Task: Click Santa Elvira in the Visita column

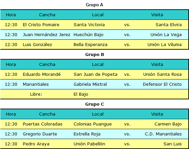Action: point(168,25)
